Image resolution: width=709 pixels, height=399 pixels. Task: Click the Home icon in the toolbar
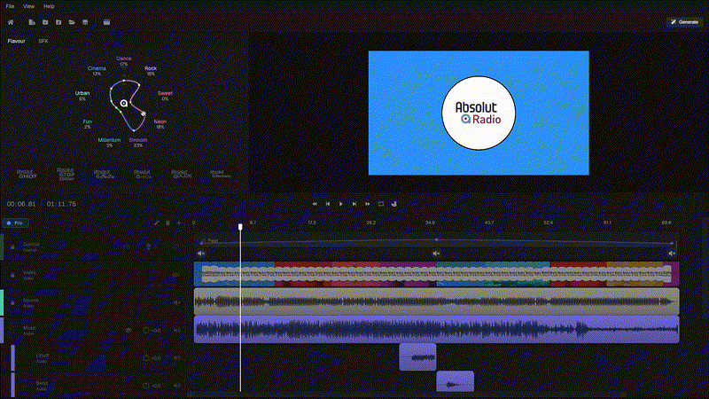[11, 22]
